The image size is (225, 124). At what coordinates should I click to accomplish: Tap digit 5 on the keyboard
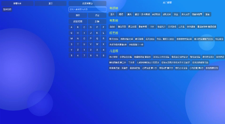point(71,56)
